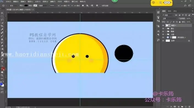Switch to Paths panel tab
This screenshot has width=194, height=108.
point(175,11)
